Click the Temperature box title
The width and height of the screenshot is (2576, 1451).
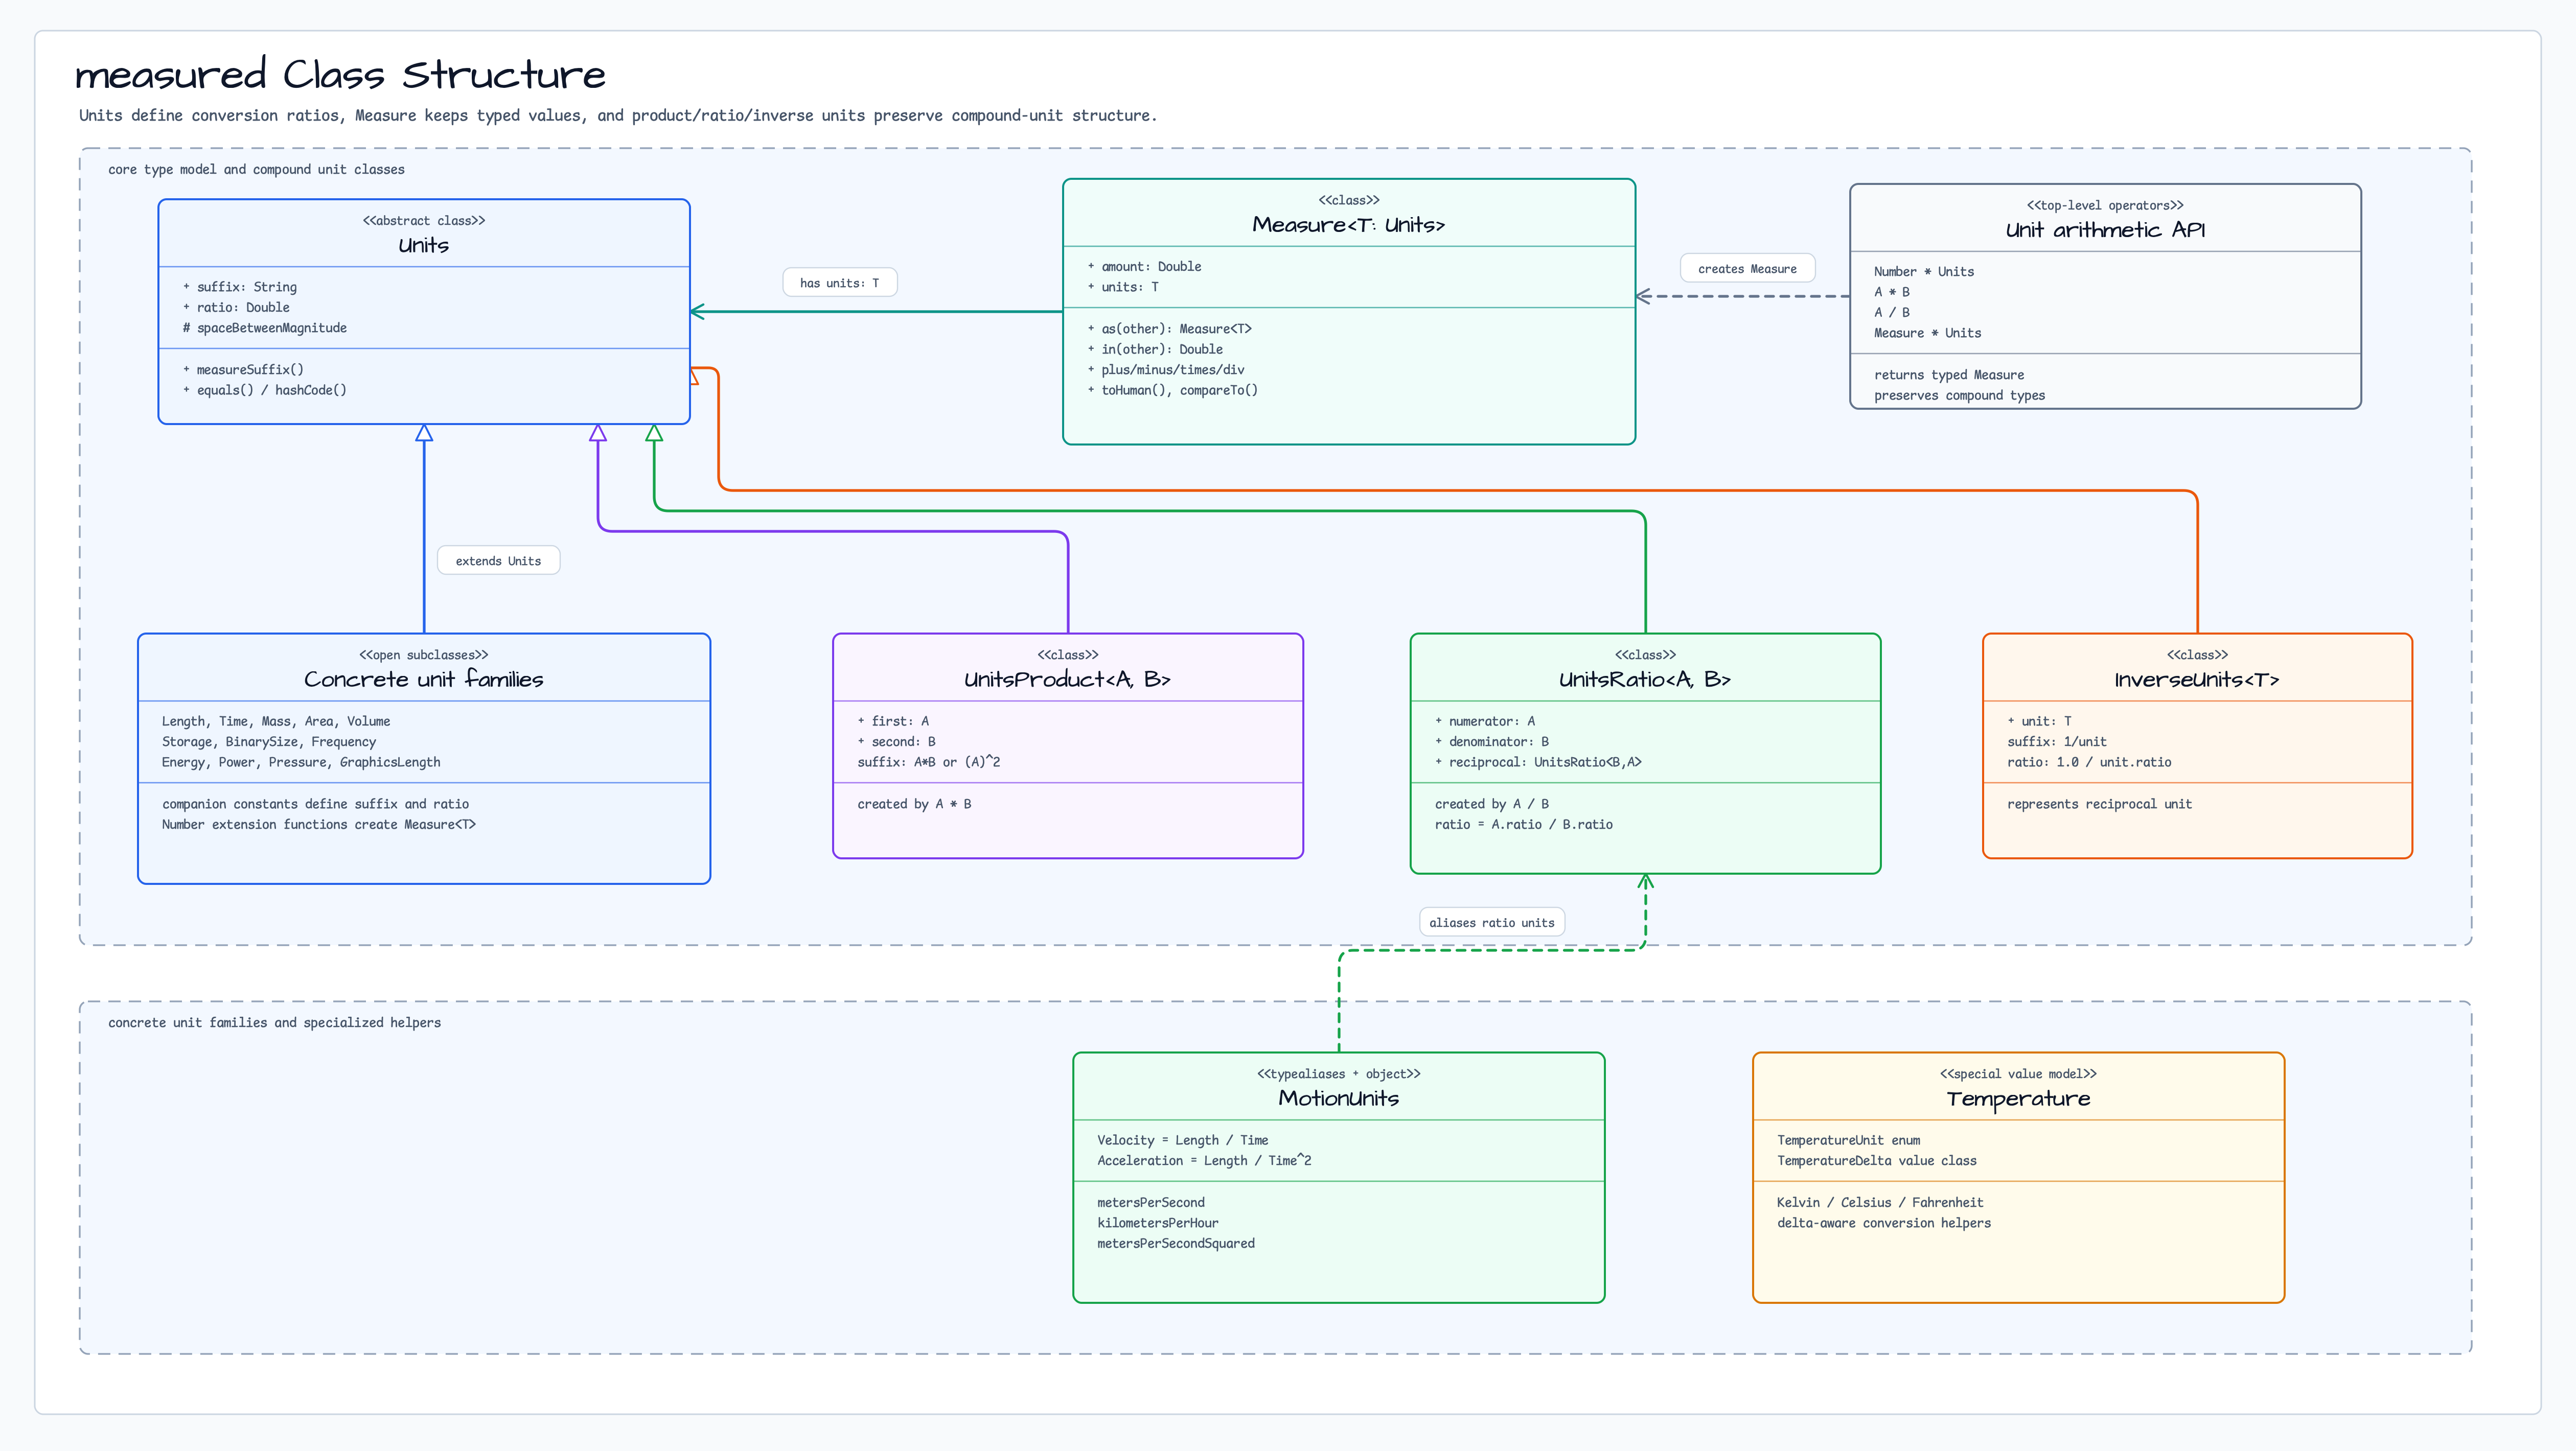pos(2018,1098)
